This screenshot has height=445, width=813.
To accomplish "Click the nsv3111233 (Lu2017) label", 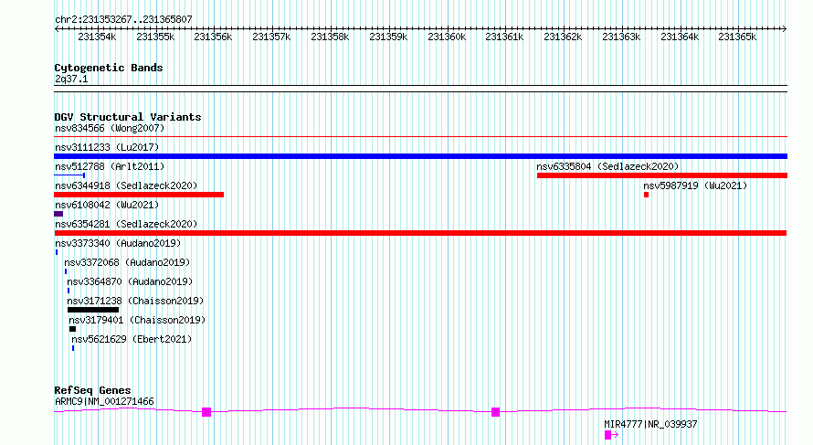I will (x=107, y=147).
